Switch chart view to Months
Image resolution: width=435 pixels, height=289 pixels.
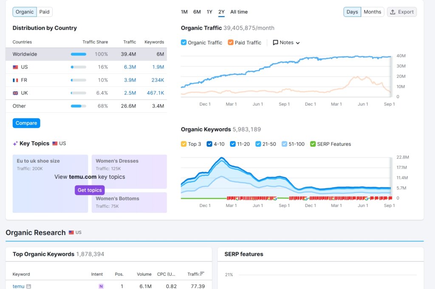tap(372, 12)
